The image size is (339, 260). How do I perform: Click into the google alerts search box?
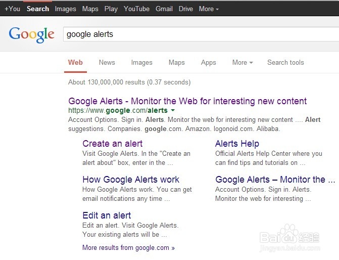pyautogui.click(x=201, y=34)
